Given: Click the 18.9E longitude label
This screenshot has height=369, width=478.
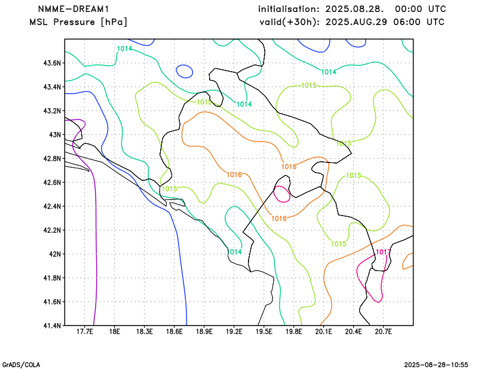Looking at the screenshot, I should coord(204,331).
